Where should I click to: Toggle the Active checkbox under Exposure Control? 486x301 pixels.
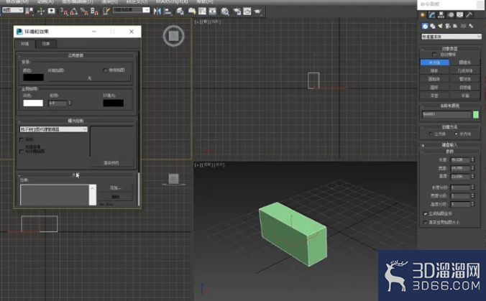point(22,139)
